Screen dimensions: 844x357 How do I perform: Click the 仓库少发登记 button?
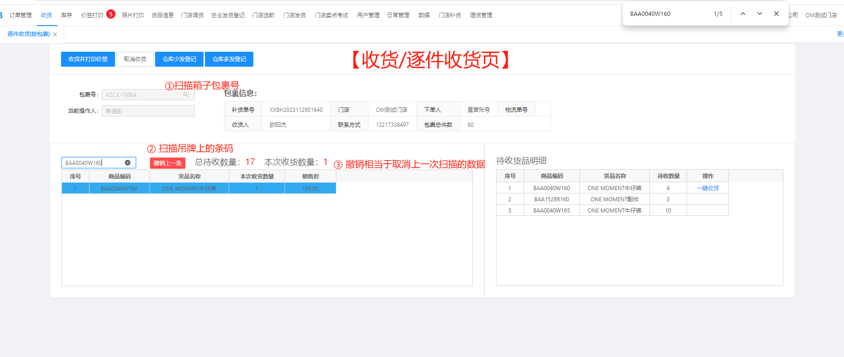click(x=179, y=59)
